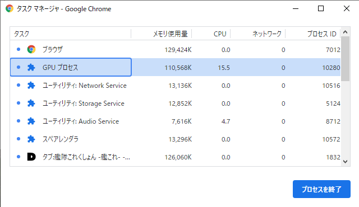Click the プロセスを終了 button
The width and height of the screenshot is (359, 207).
click(321, 189)
